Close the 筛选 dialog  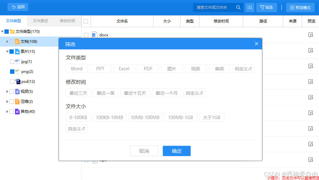coord(257,44)
